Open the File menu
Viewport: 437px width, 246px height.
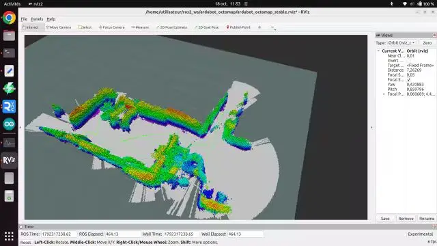pyautogui.click(x=24, y=19)
